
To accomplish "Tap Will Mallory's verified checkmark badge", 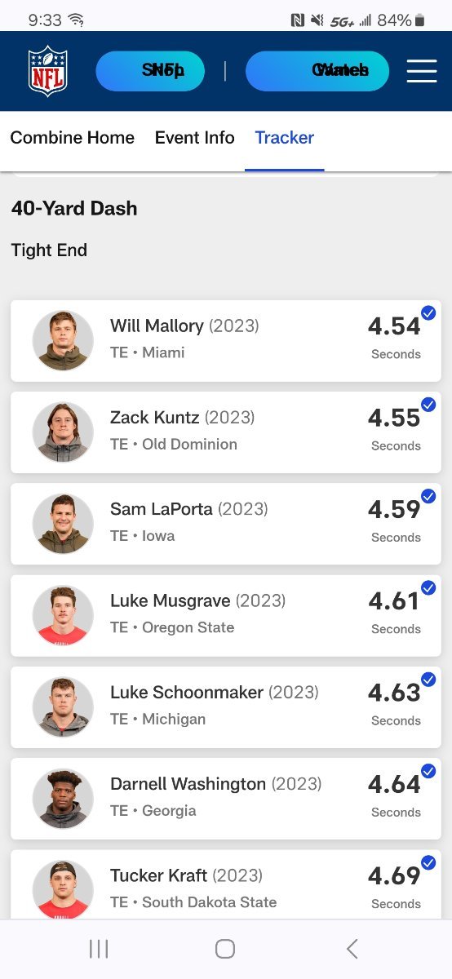I will point(428,312).
